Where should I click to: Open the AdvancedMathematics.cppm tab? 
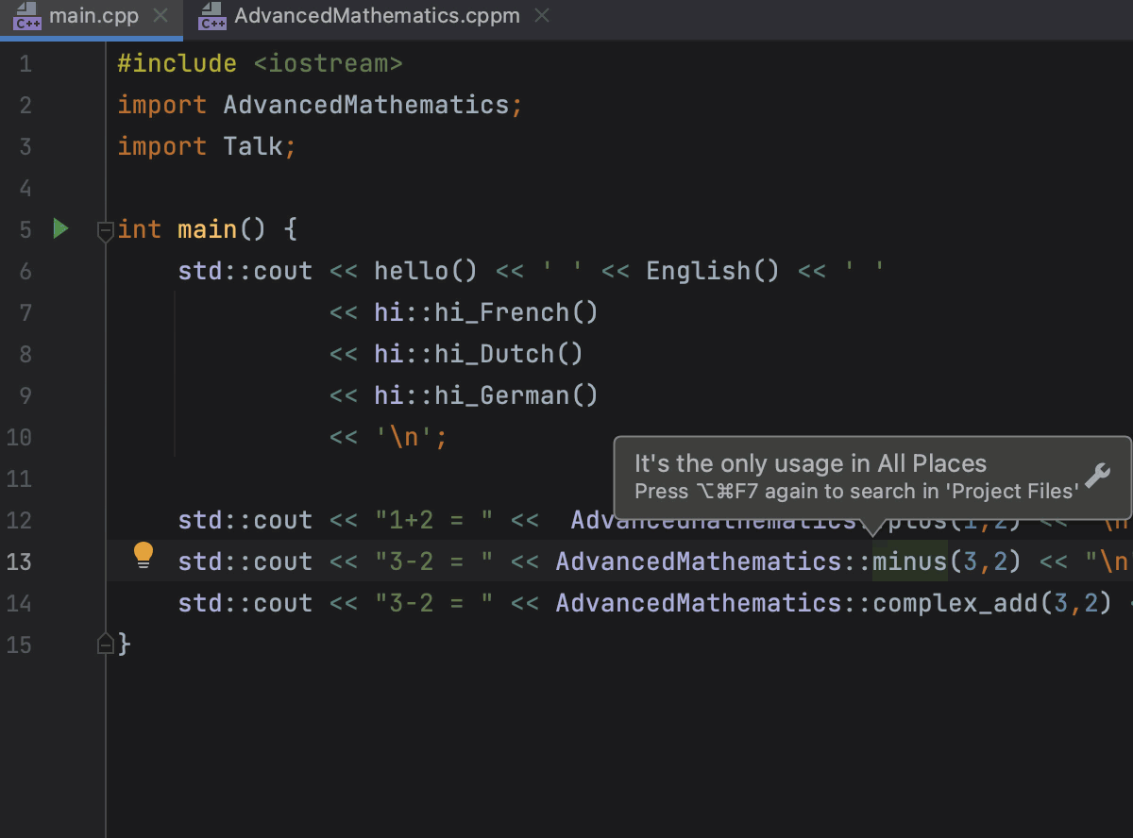pos(375,16)
